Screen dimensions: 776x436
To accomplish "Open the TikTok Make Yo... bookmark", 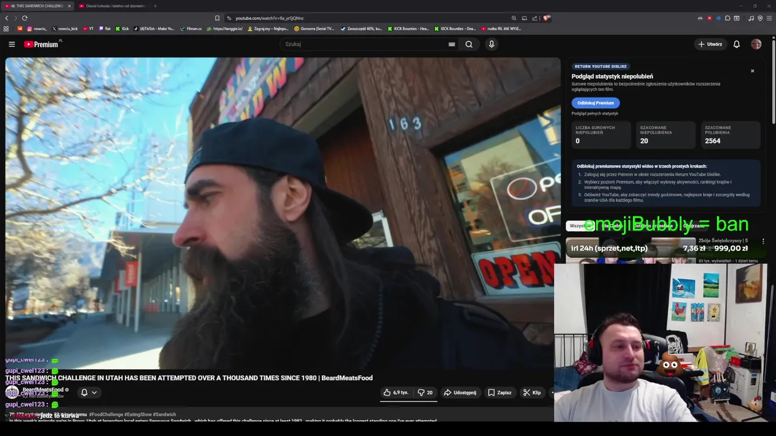I will tap(154, 28).
